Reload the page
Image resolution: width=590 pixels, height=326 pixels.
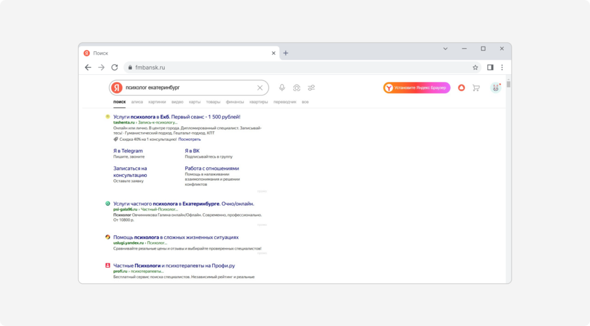pos(115,67)
